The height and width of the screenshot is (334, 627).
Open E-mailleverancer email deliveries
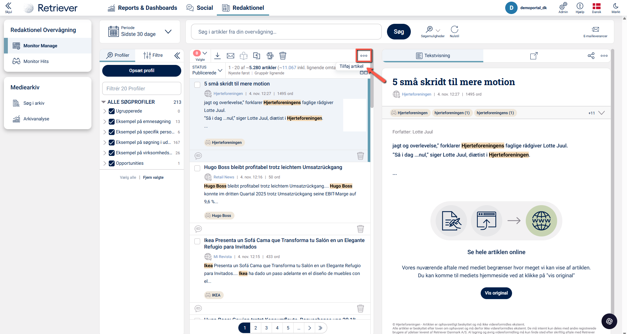(595, 32)
